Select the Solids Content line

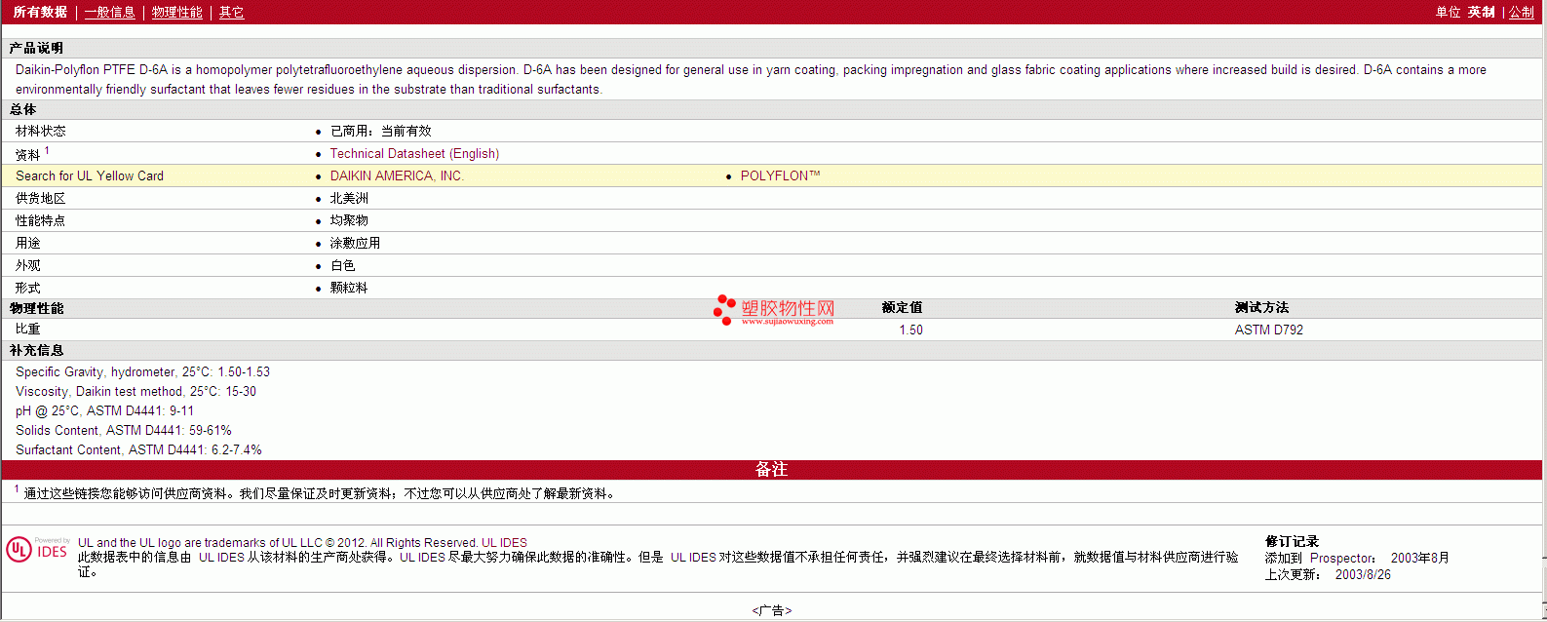[124, 431]
